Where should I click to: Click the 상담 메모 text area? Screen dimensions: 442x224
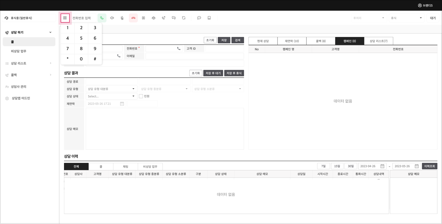[x=164, y=129]
